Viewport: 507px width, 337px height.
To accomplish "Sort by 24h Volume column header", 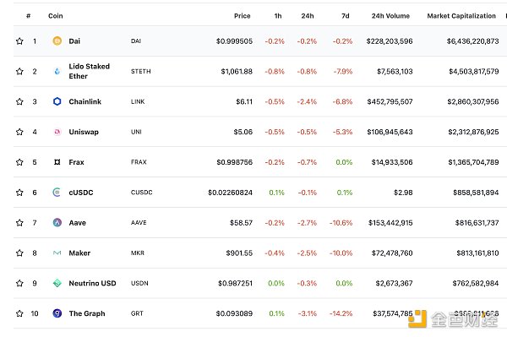I will (x=390, y=16).
